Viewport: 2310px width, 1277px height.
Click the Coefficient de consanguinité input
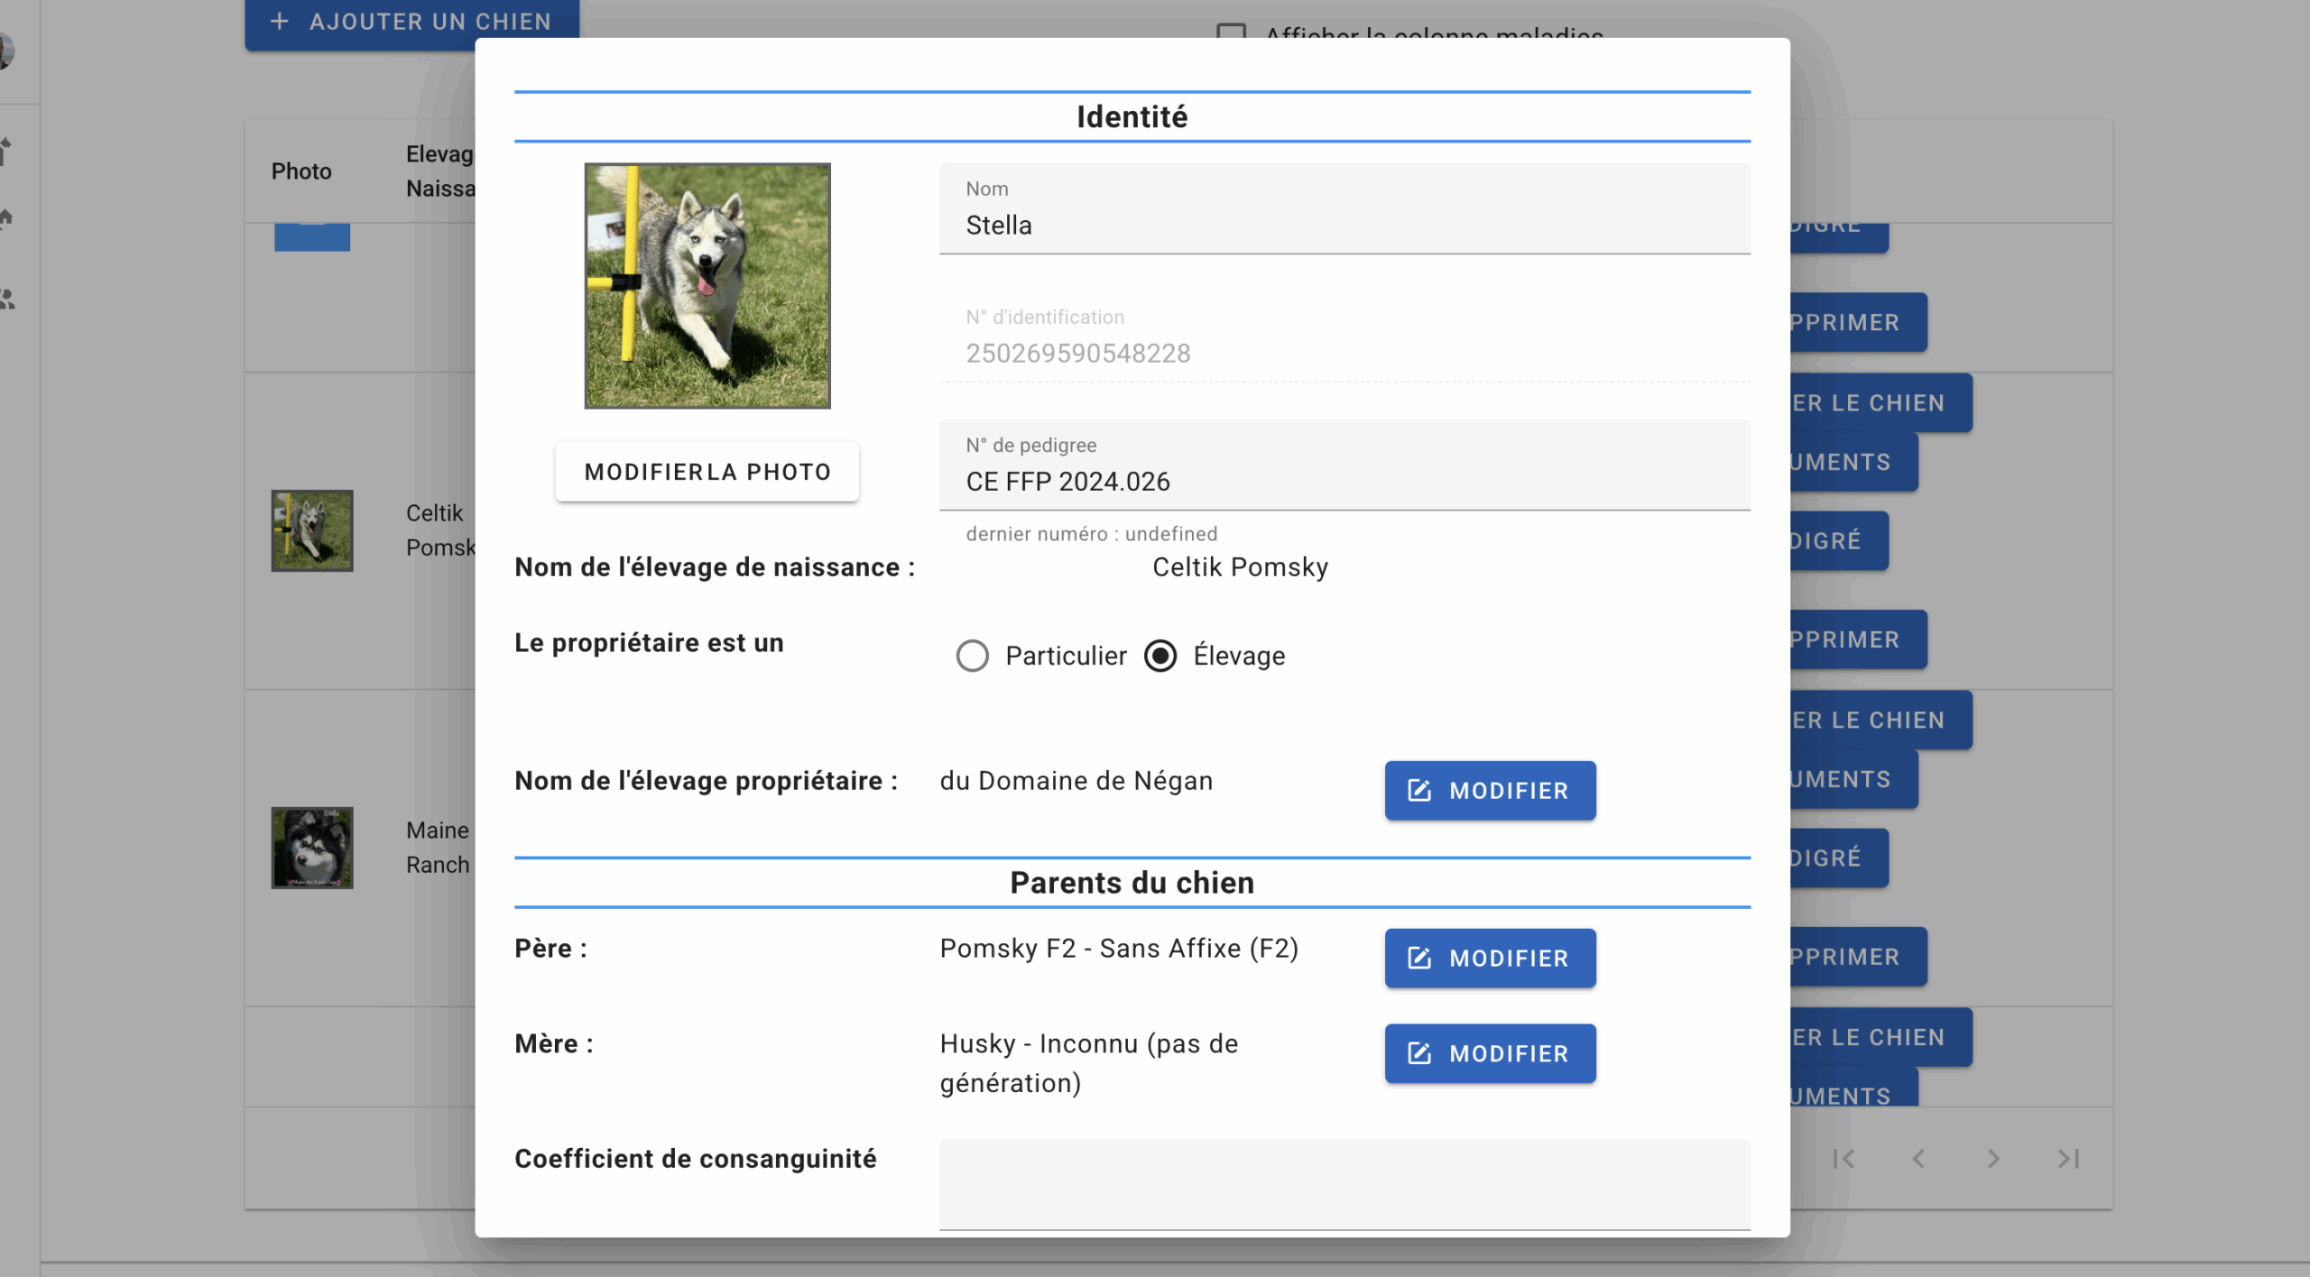coord(1344,1184)
